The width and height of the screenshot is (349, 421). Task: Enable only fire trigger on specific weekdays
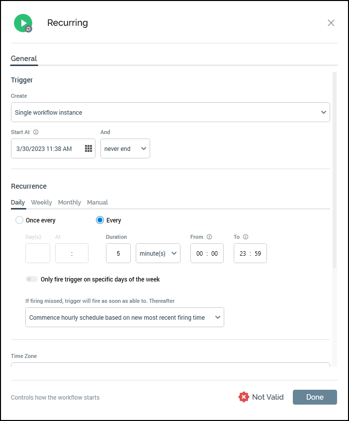tap(32, 279)
